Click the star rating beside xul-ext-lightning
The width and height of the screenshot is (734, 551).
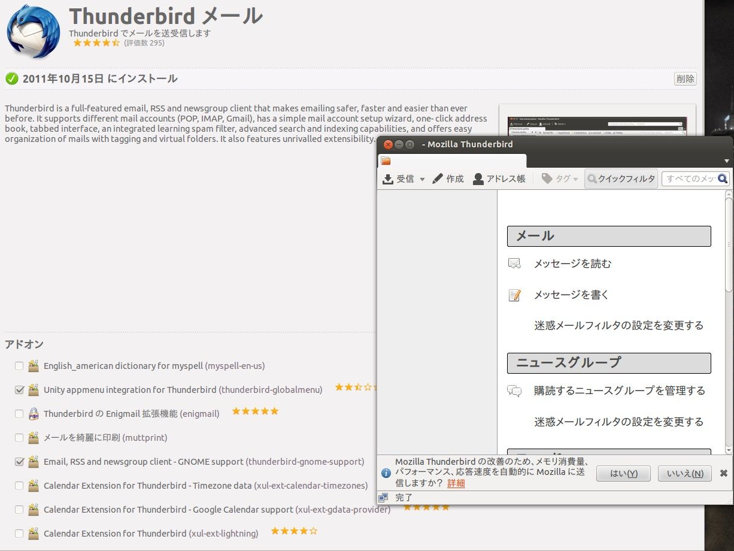click(294, 531)
